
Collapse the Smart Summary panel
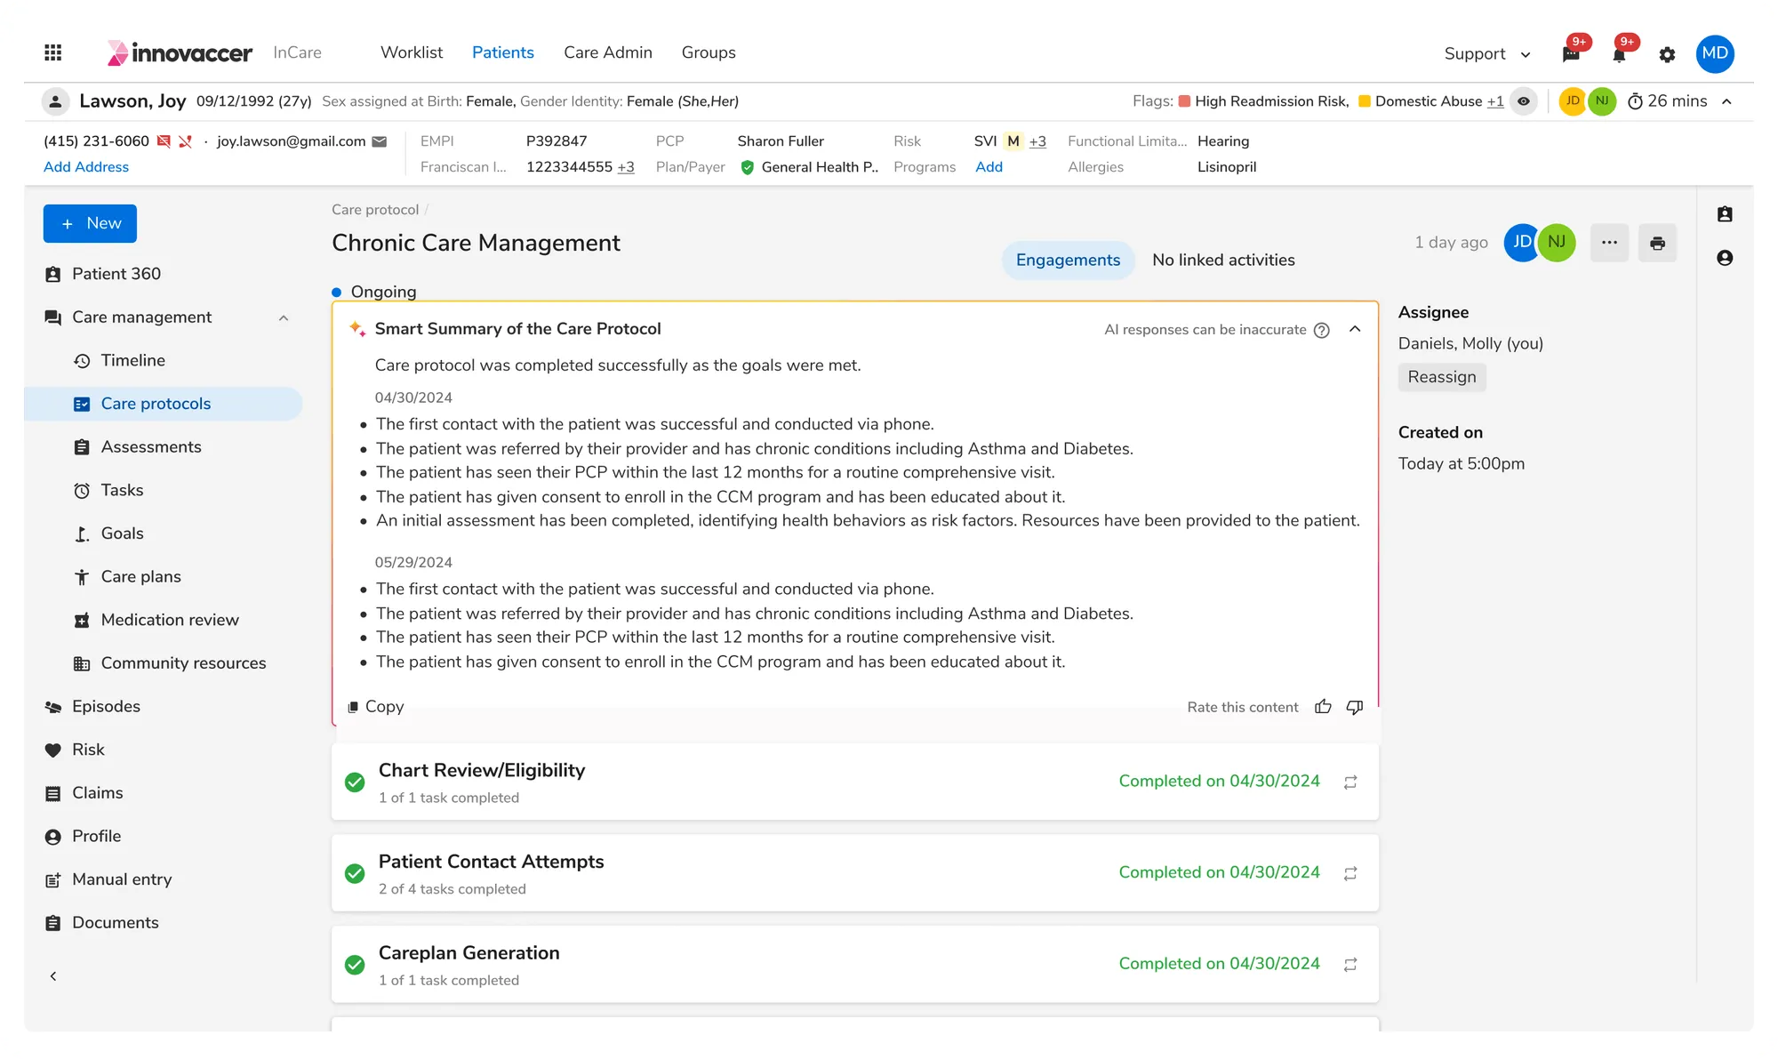1355,329
